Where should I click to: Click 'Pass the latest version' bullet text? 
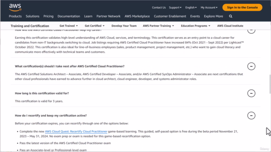(x=65, y=143)
